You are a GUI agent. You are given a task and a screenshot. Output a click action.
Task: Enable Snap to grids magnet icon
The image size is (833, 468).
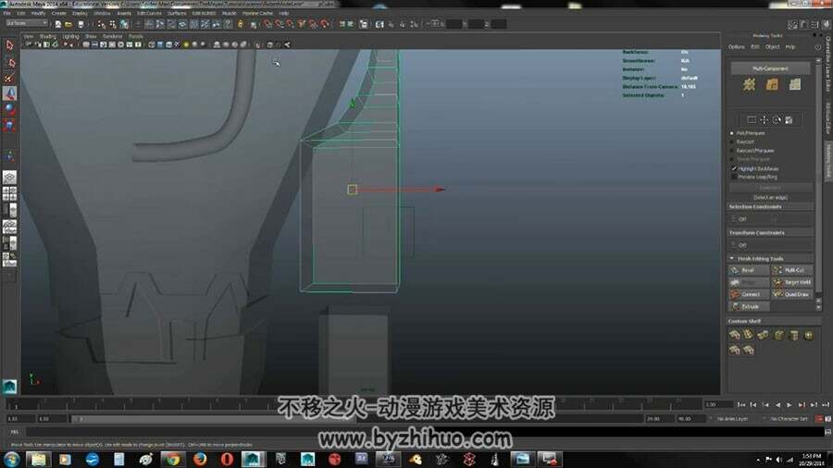click(x=267, y=24)
